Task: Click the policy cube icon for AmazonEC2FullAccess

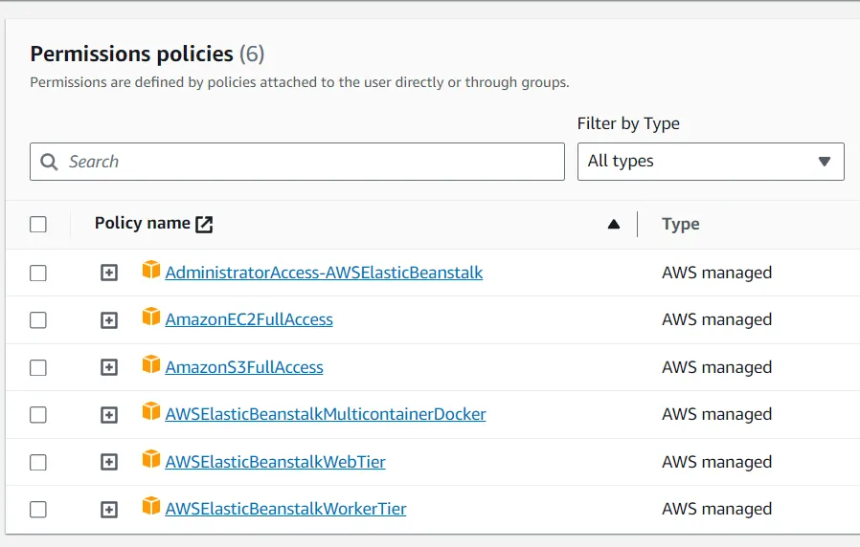Action: [150, 317]
